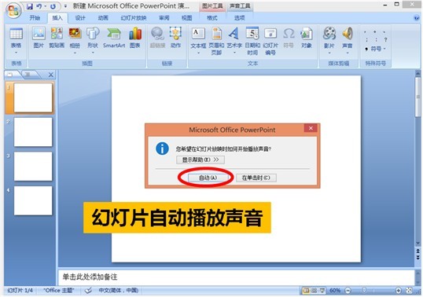Open shapes (形状) gallery
The height and width of the screenshot is (297, 423).
[x=93, y=38]
